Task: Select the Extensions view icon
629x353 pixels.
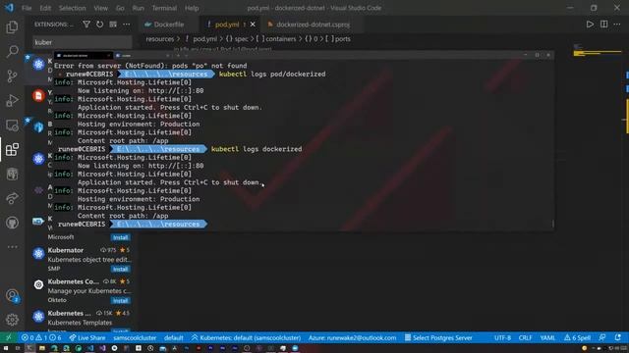Action: (12, 150)
